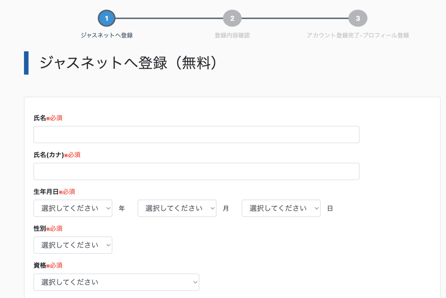This screenshot has height=298, width=446.
Task: Click the step 2 circle icon
Action: 232,18
